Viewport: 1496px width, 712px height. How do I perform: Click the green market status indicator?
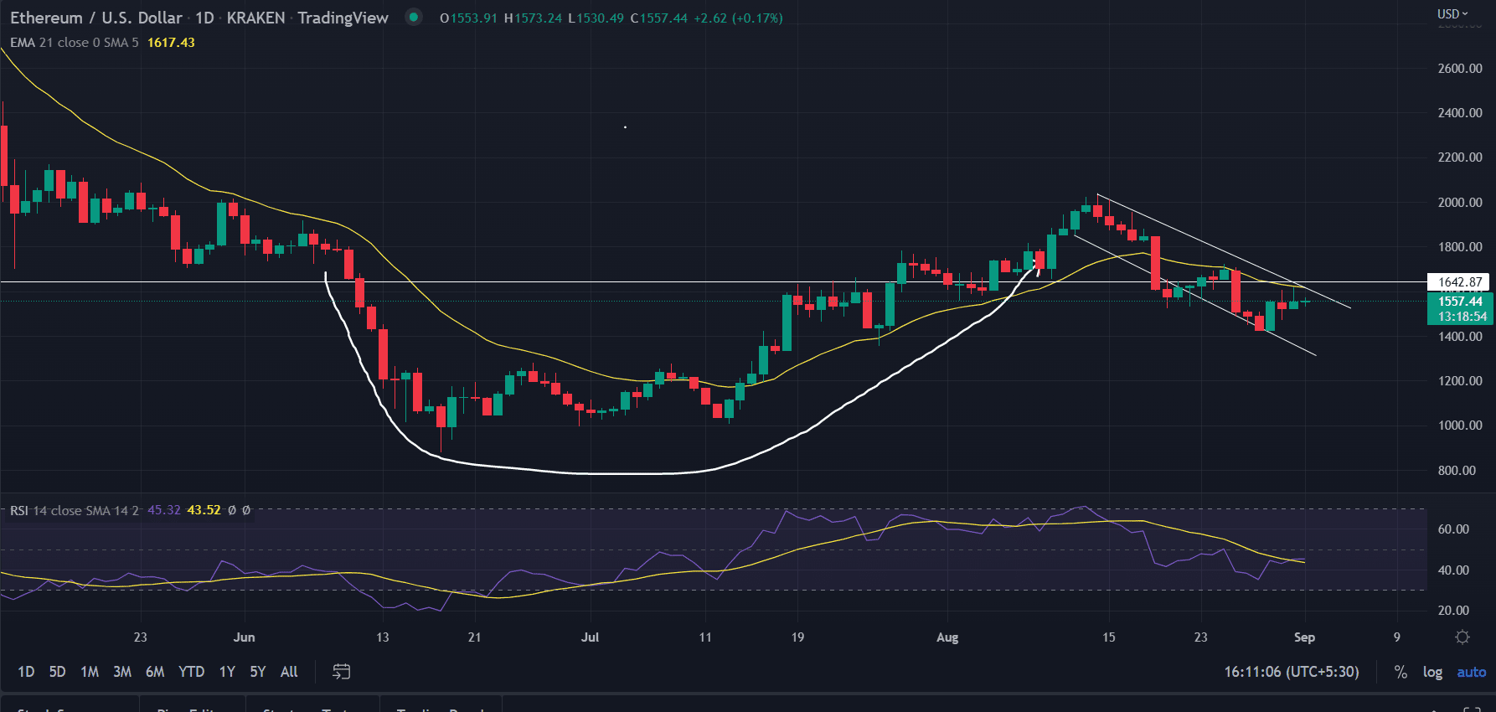(x=413, y=17)
